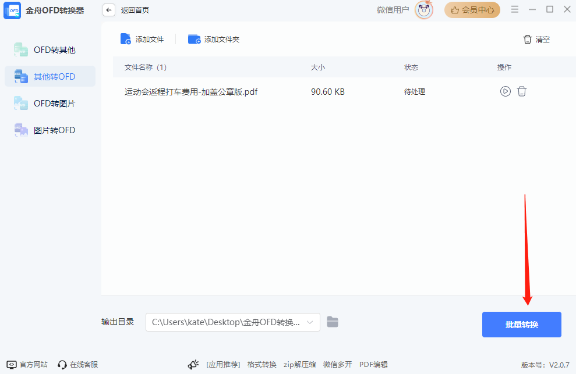Click the announcement megaphone icon
Image resolution: width=576 pixels, height=374 pixels.
click(193, 365)
